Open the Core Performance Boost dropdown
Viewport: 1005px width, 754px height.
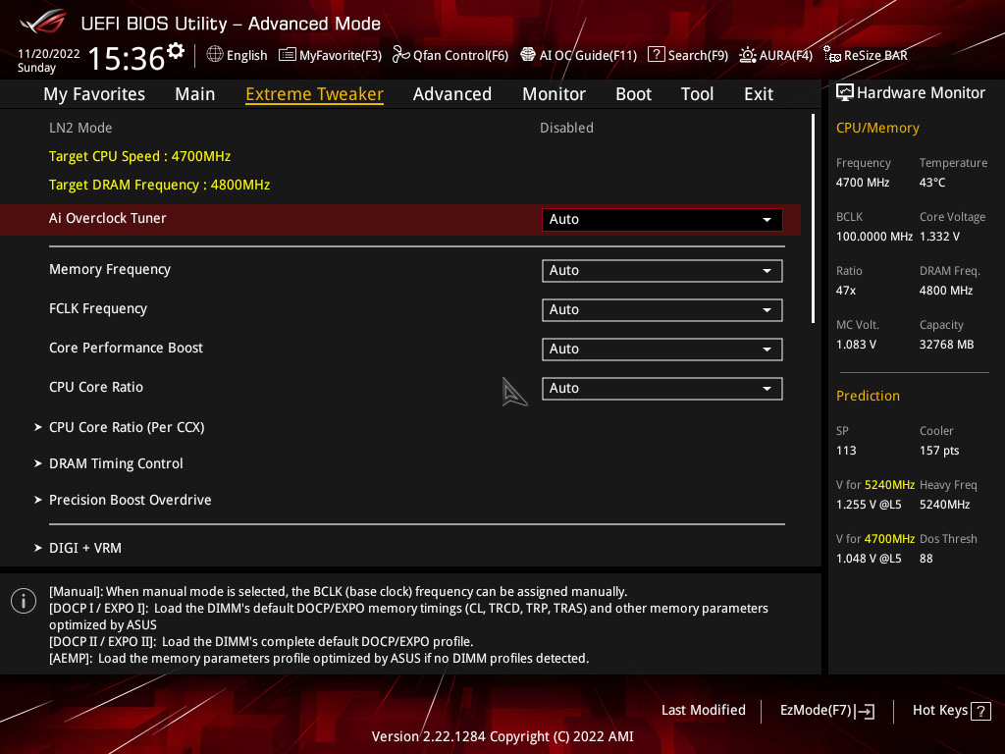(x=662, y=349)
